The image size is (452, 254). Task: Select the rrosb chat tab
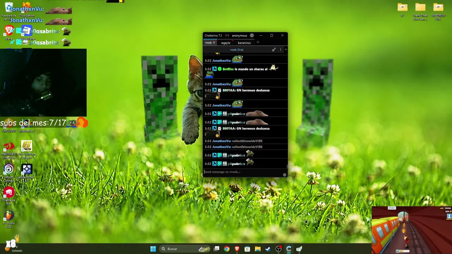(x=208, y=43)
